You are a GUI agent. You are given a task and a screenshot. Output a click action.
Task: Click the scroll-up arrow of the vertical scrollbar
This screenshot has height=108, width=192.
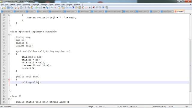pos(190,15)
